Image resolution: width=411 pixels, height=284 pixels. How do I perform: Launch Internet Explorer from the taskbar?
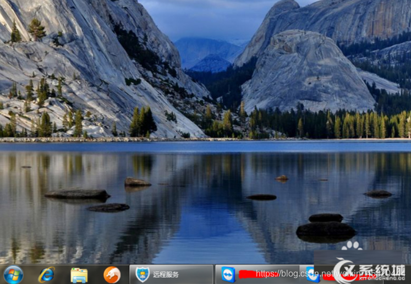point(46,275)
